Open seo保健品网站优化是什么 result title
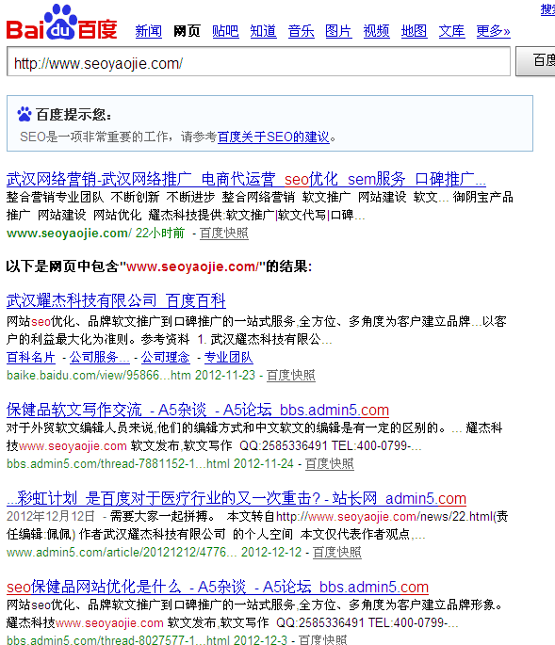Screen dimensions: 555x645 point(218,587)
